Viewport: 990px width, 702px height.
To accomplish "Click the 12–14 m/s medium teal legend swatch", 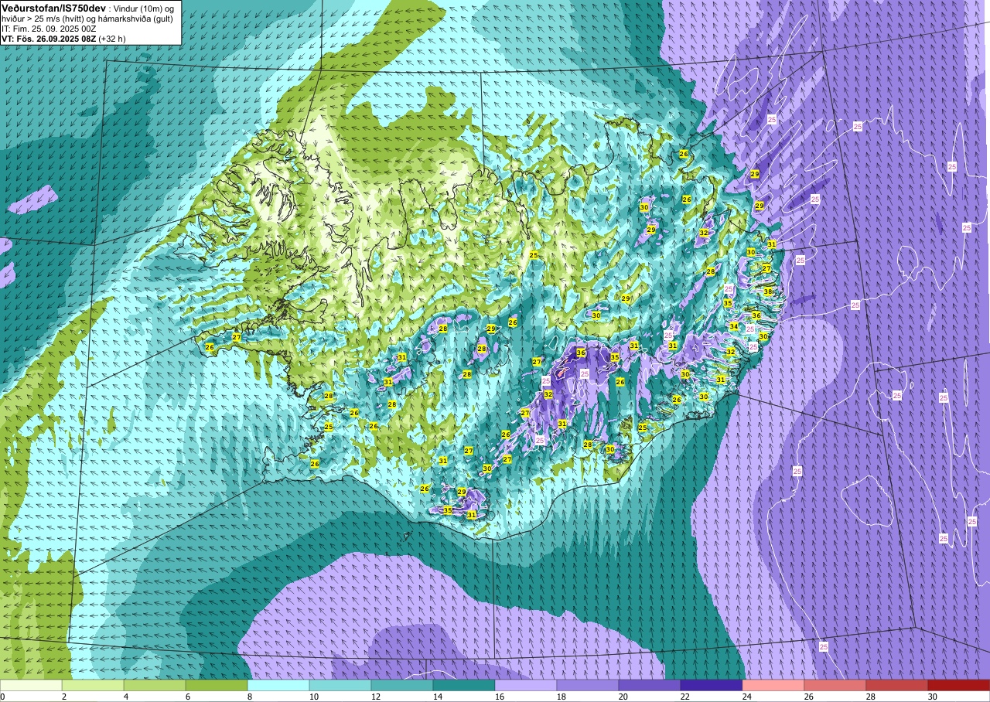I will coord(402,685).
